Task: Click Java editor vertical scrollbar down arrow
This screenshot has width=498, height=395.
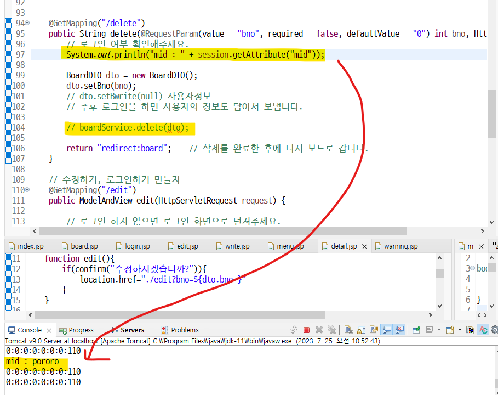Action: tap(491, 222)
